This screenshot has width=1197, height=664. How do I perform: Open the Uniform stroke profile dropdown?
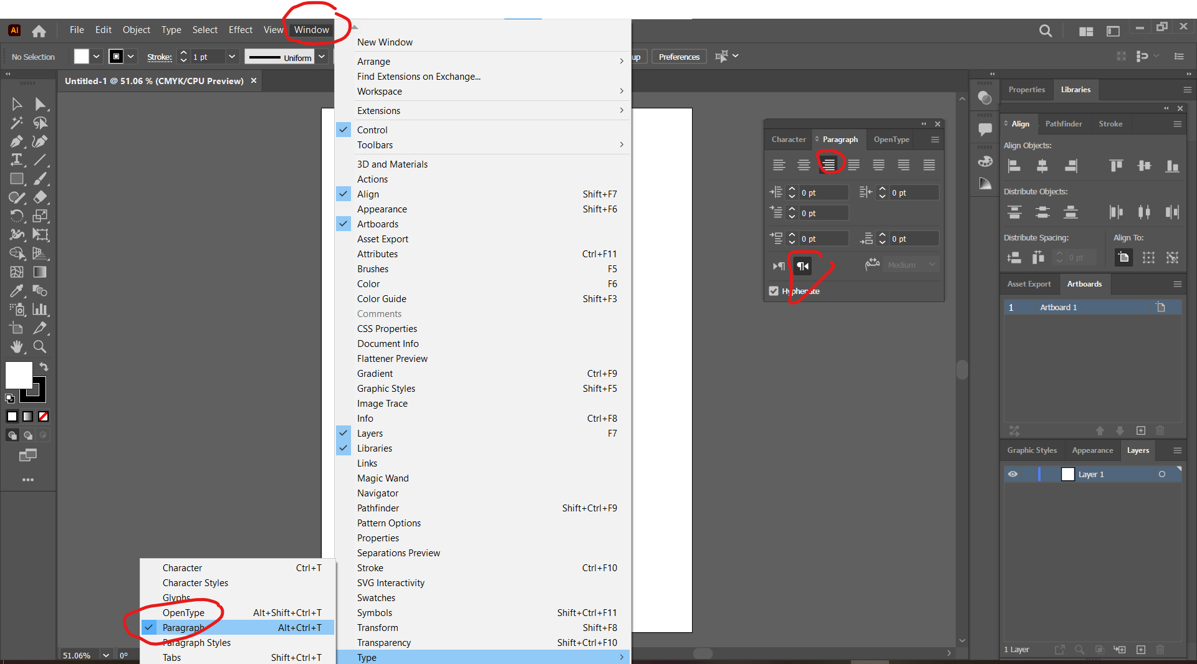click(x=322, y=57)
